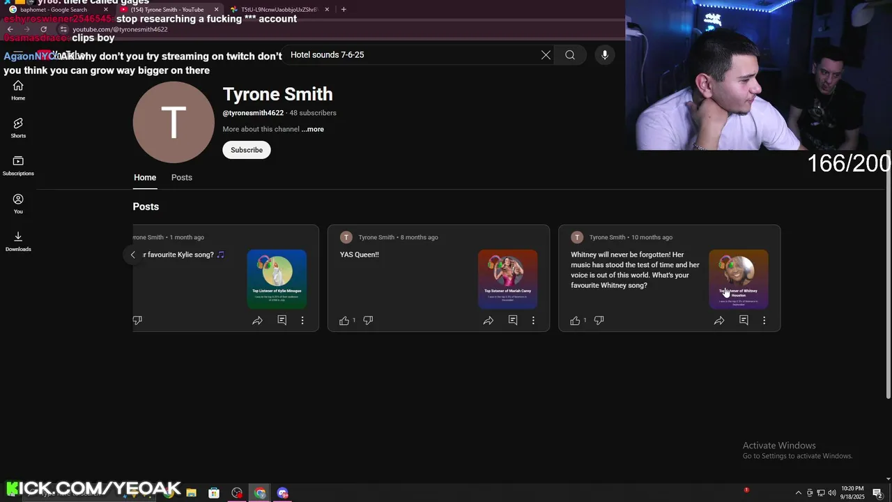Open Microsoft Store from the taskbar
Viewport: 892px width, 502px height.
tap(214, 493)
